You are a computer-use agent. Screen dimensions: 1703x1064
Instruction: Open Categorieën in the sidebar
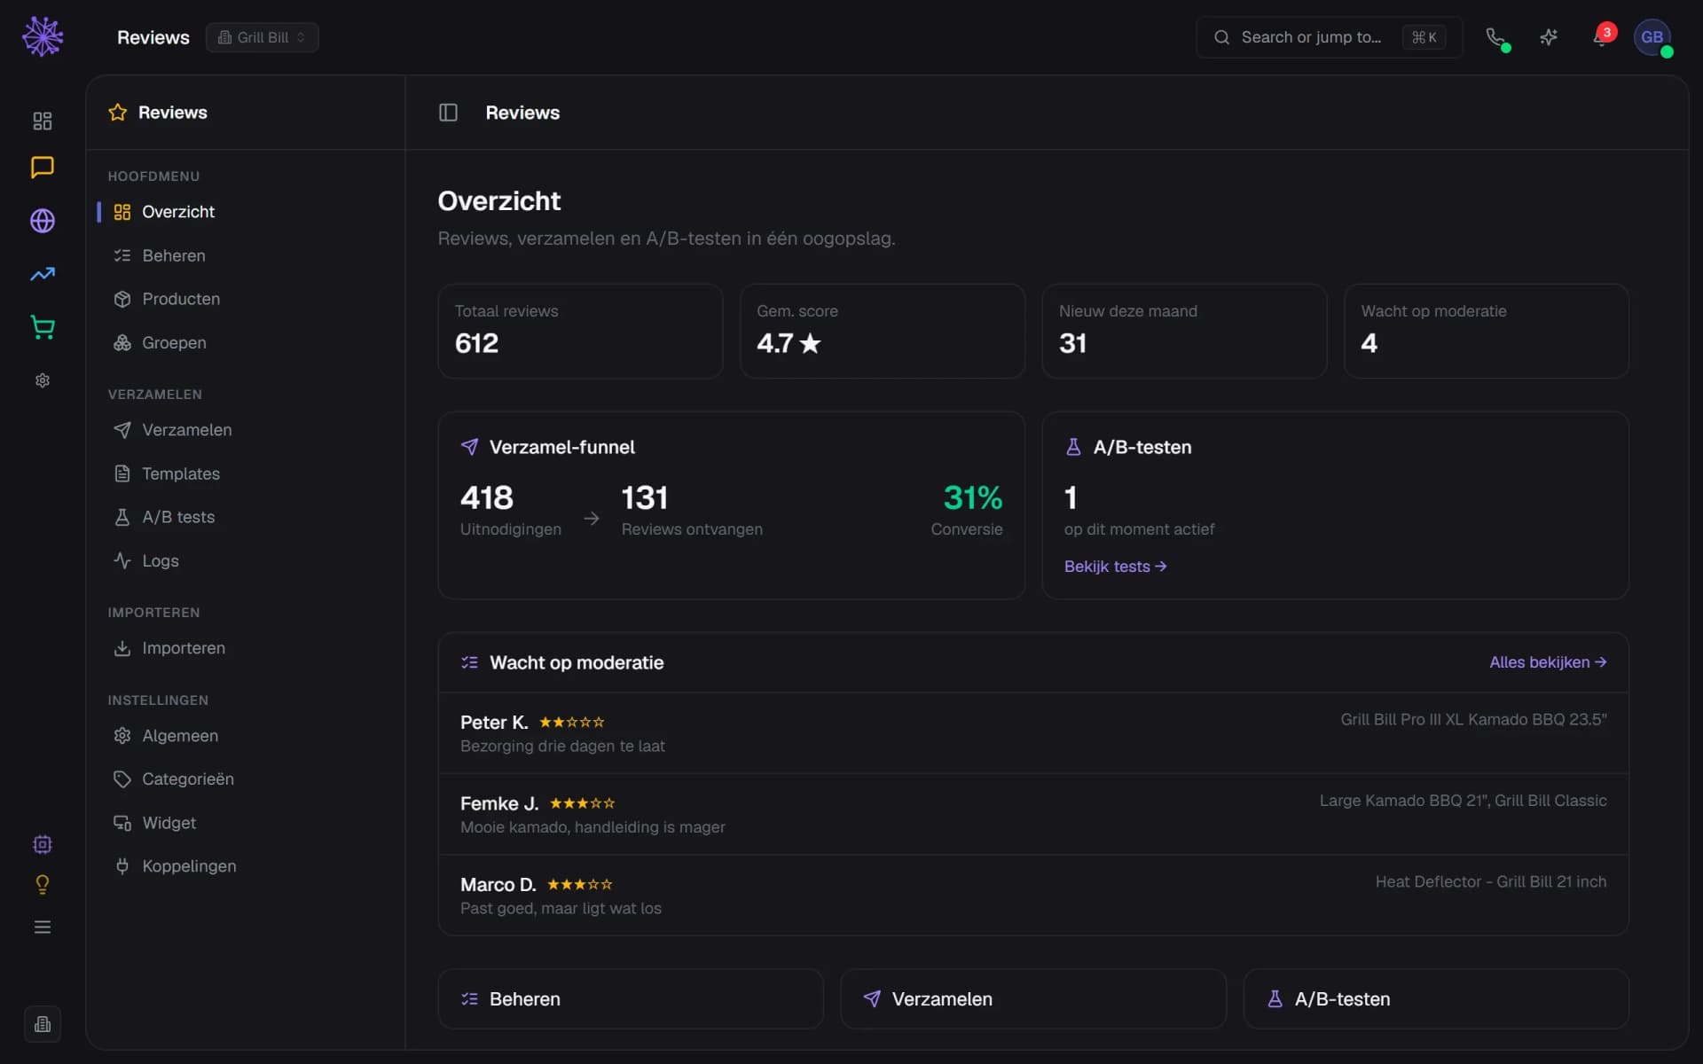(x=246, y=779)
